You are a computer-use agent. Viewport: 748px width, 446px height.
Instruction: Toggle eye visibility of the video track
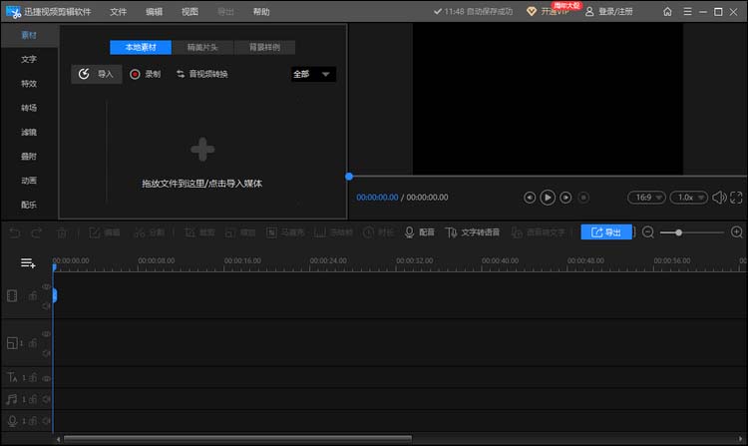(46, 286)
